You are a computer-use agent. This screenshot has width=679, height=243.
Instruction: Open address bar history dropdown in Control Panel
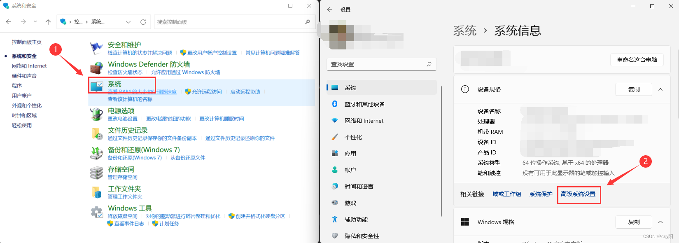pos(128,22)
